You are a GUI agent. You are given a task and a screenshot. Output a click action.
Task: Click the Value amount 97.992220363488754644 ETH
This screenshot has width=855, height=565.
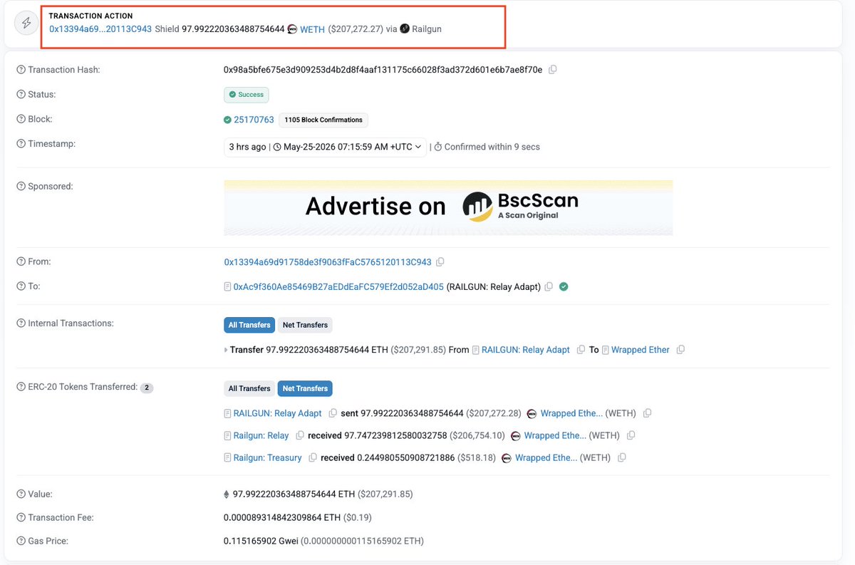[294, 494]
